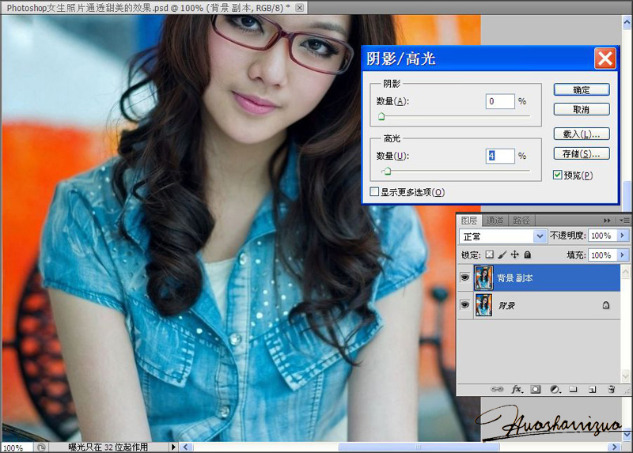Click the 确定 button in Shadows/Highlights dialog

click(x=582, y=89)
